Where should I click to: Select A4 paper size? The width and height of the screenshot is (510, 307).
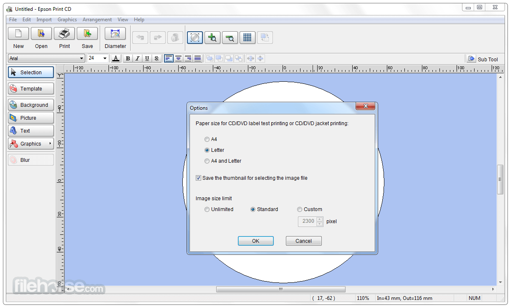tap(207, 139)
